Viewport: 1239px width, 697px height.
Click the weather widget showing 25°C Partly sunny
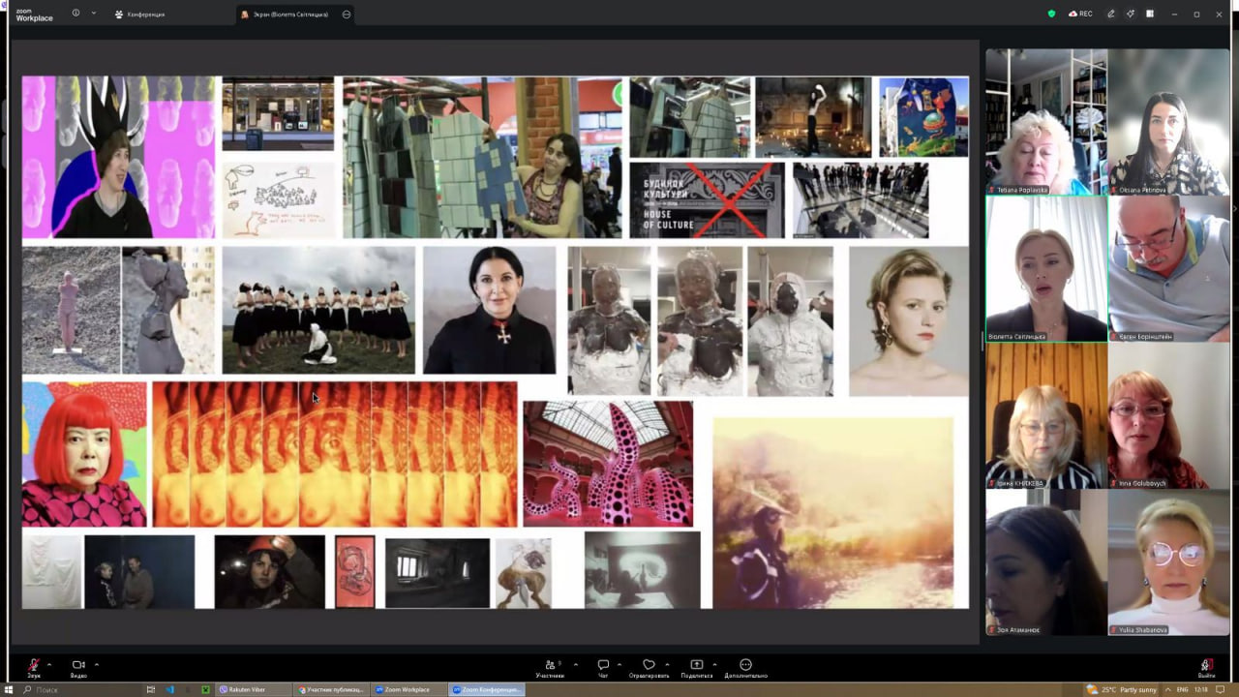point(1122,689)
